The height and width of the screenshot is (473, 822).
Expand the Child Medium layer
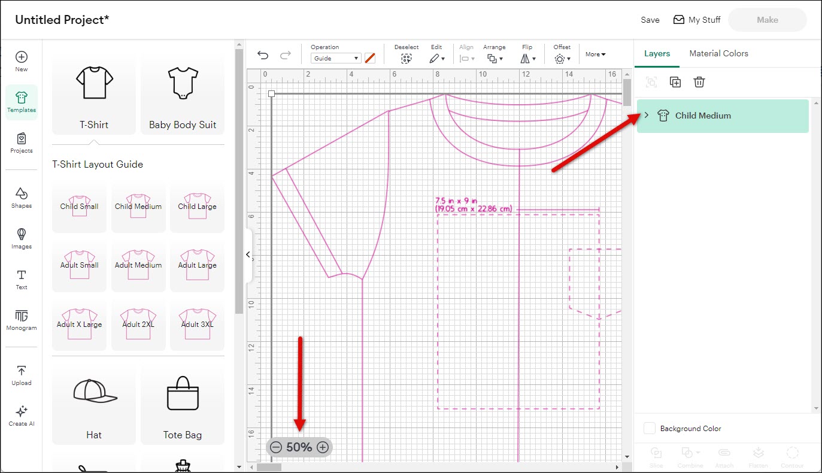point(647,116)
